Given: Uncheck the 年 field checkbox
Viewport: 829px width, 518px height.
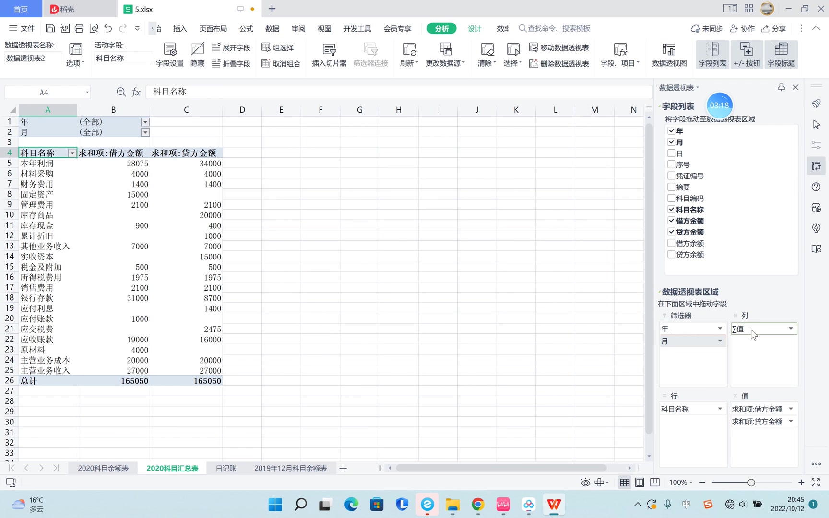Looking at the screenshot, I should 672,130.
